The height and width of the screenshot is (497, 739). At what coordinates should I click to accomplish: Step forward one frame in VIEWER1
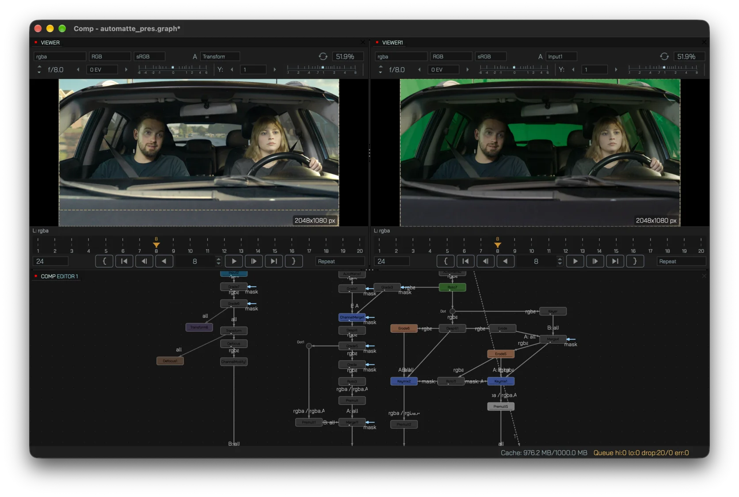(595, 261)
